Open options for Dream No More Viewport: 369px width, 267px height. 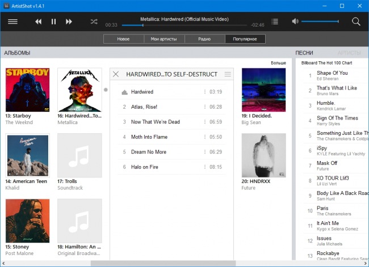point(205,152)
